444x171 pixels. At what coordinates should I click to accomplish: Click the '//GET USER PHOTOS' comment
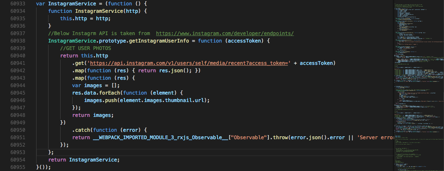(85, 48)
